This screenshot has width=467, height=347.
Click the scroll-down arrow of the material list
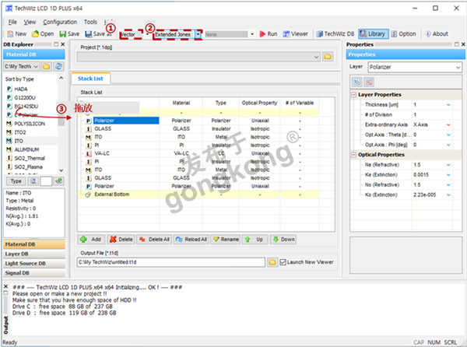coord(61,170)
